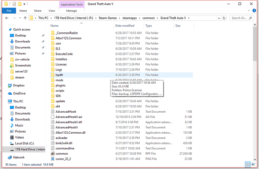Viewport: 259px width, 169px height.
Task: Select the _CommonRedist folder icon
Action: point(53,33)
